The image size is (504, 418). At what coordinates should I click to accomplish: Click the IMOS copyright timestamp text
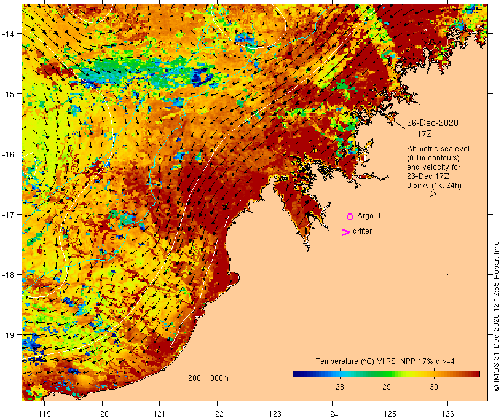(x=497, y=316)
